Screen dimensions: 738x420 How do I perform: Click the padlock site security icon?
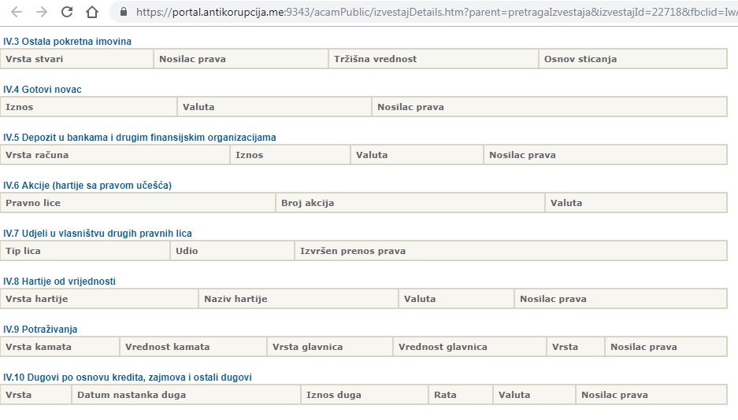click(x=122, y=13)
